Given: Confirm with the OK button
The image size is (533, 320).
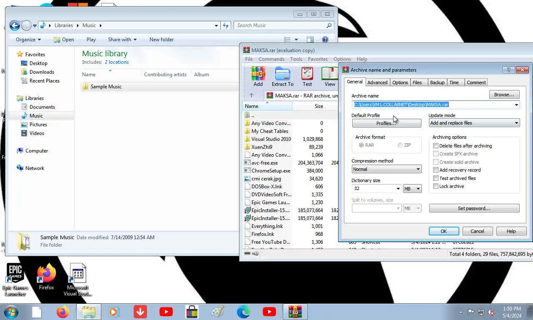Looking at the screenshot, I should click(x=444, y=231).
